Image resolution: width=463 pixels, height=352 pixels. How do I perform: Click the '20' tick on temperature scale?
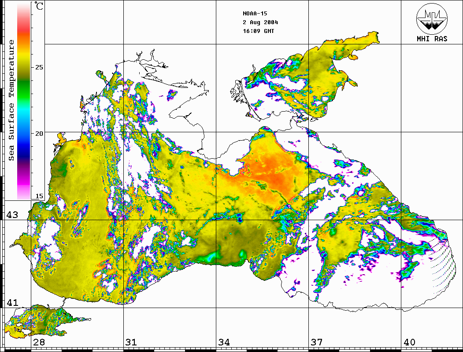39,134
